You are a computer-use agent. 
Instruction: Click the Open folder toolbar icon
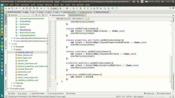coord(6,8)
